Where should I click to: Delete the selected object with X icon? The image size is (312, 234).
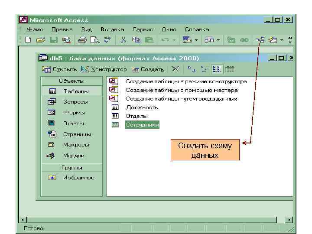(x=175, y=69)
